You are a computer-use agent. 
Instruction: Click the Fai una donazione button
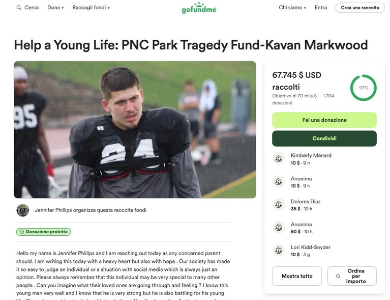point(324,120)
